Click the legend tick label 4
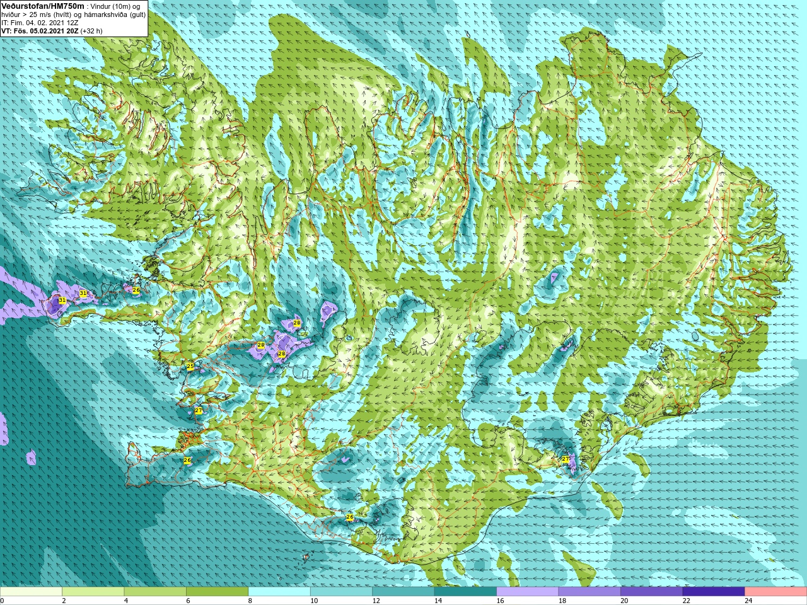807x605 pixels. [x=125, y=601]
